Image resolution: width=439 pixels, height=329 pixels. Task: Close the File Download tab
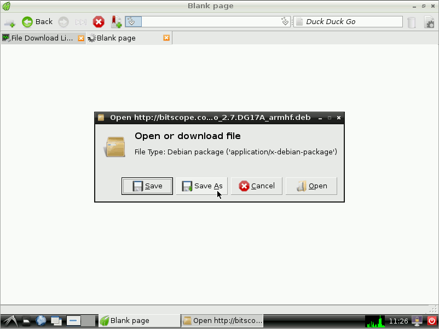(x=81, y=38)
